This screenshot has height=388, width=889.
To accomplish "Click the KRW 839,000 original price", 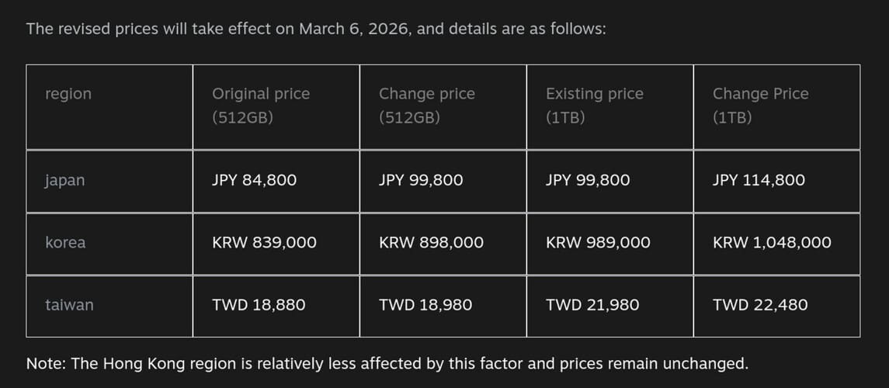I will click(265, 242).
